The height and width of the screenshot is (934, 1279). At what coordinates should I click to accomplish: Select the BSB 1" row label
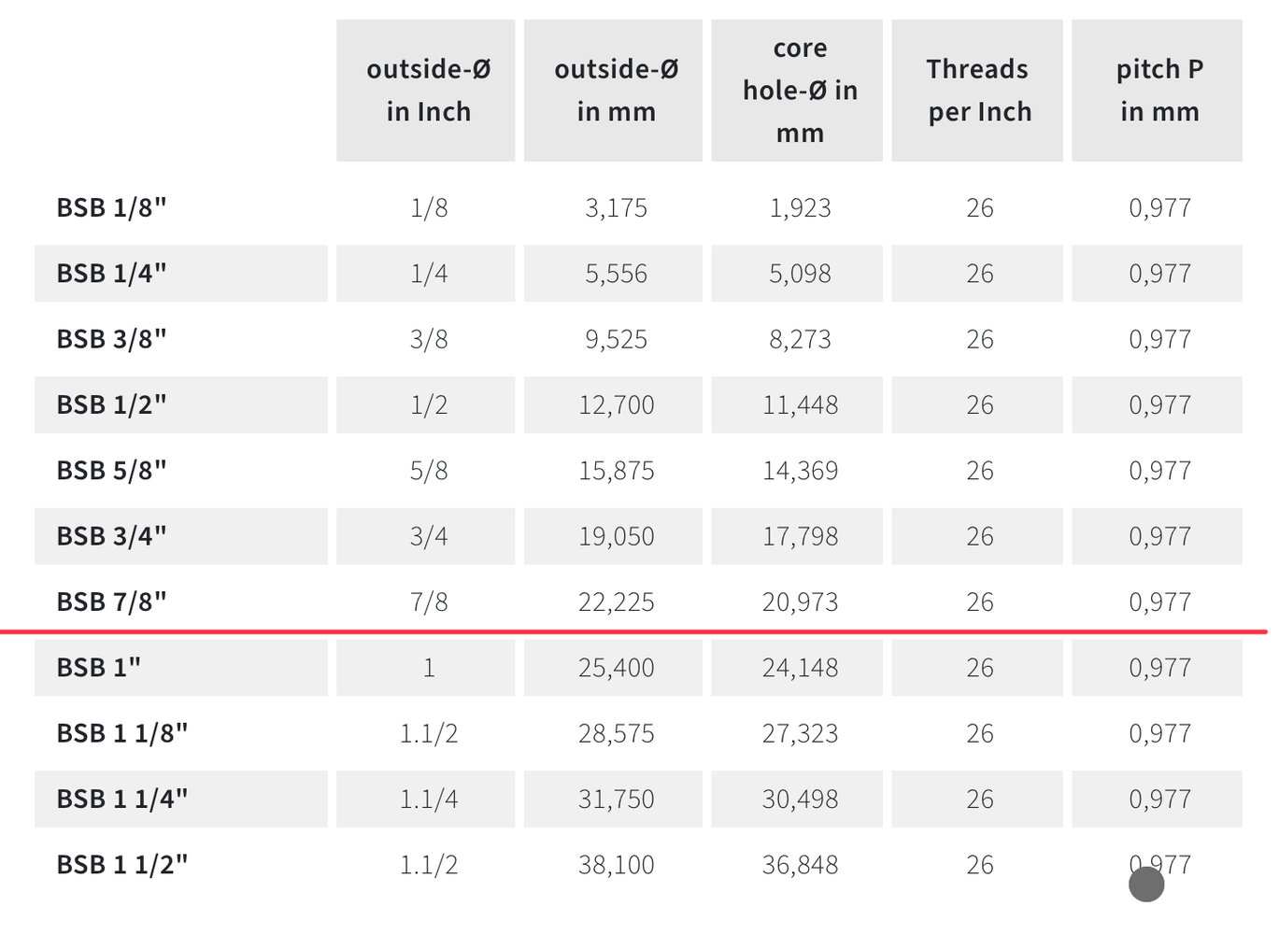pos(98,668)
